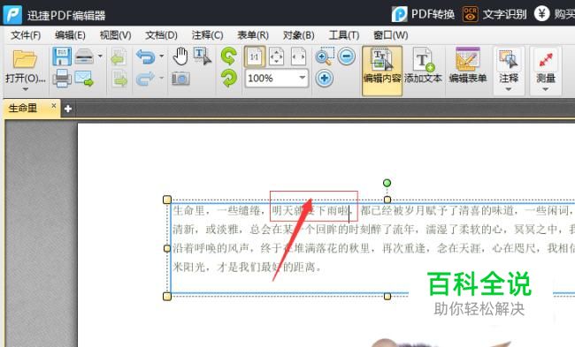Screen dimensions: 575x347
Task: Click the text line starting 沿着呼唤的风声
Action: [373, 248]
